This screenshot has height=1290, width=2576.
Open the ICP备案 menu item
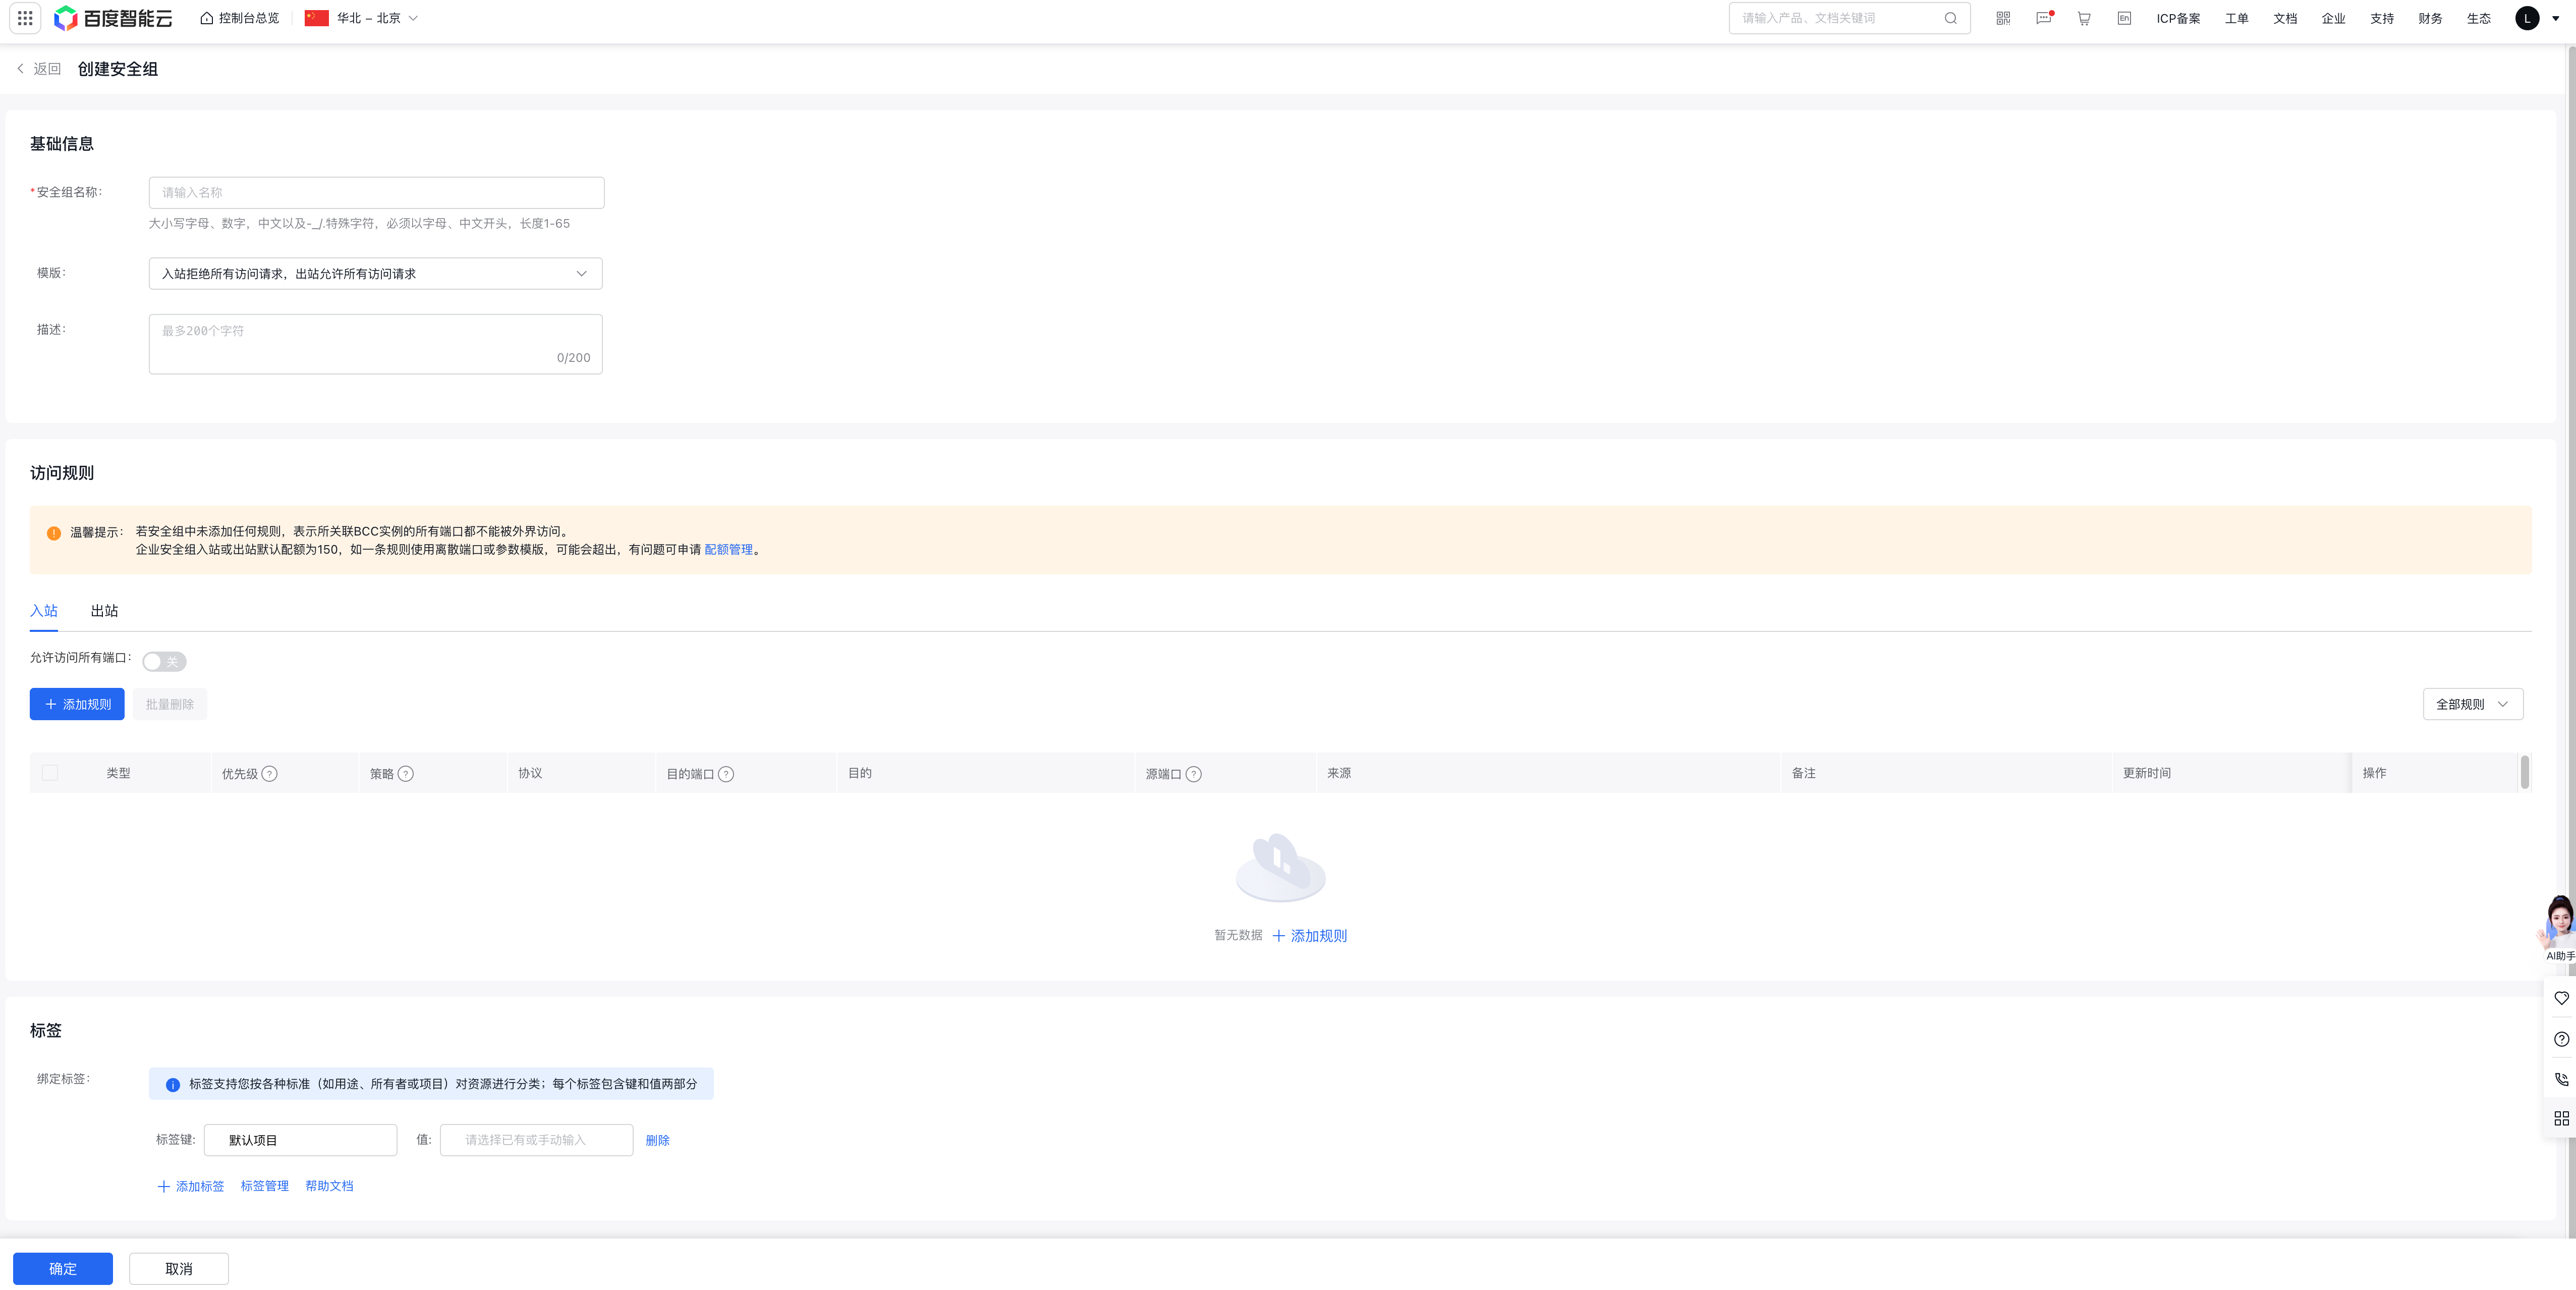(2178, 18)
